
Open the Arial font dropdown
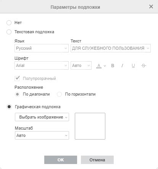tap(42, 65)
